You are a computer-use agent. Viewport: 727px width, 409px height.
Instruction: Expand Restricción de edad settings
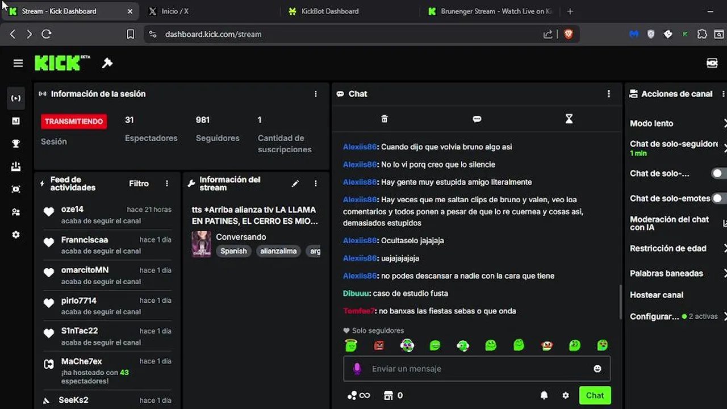point(678,248)
